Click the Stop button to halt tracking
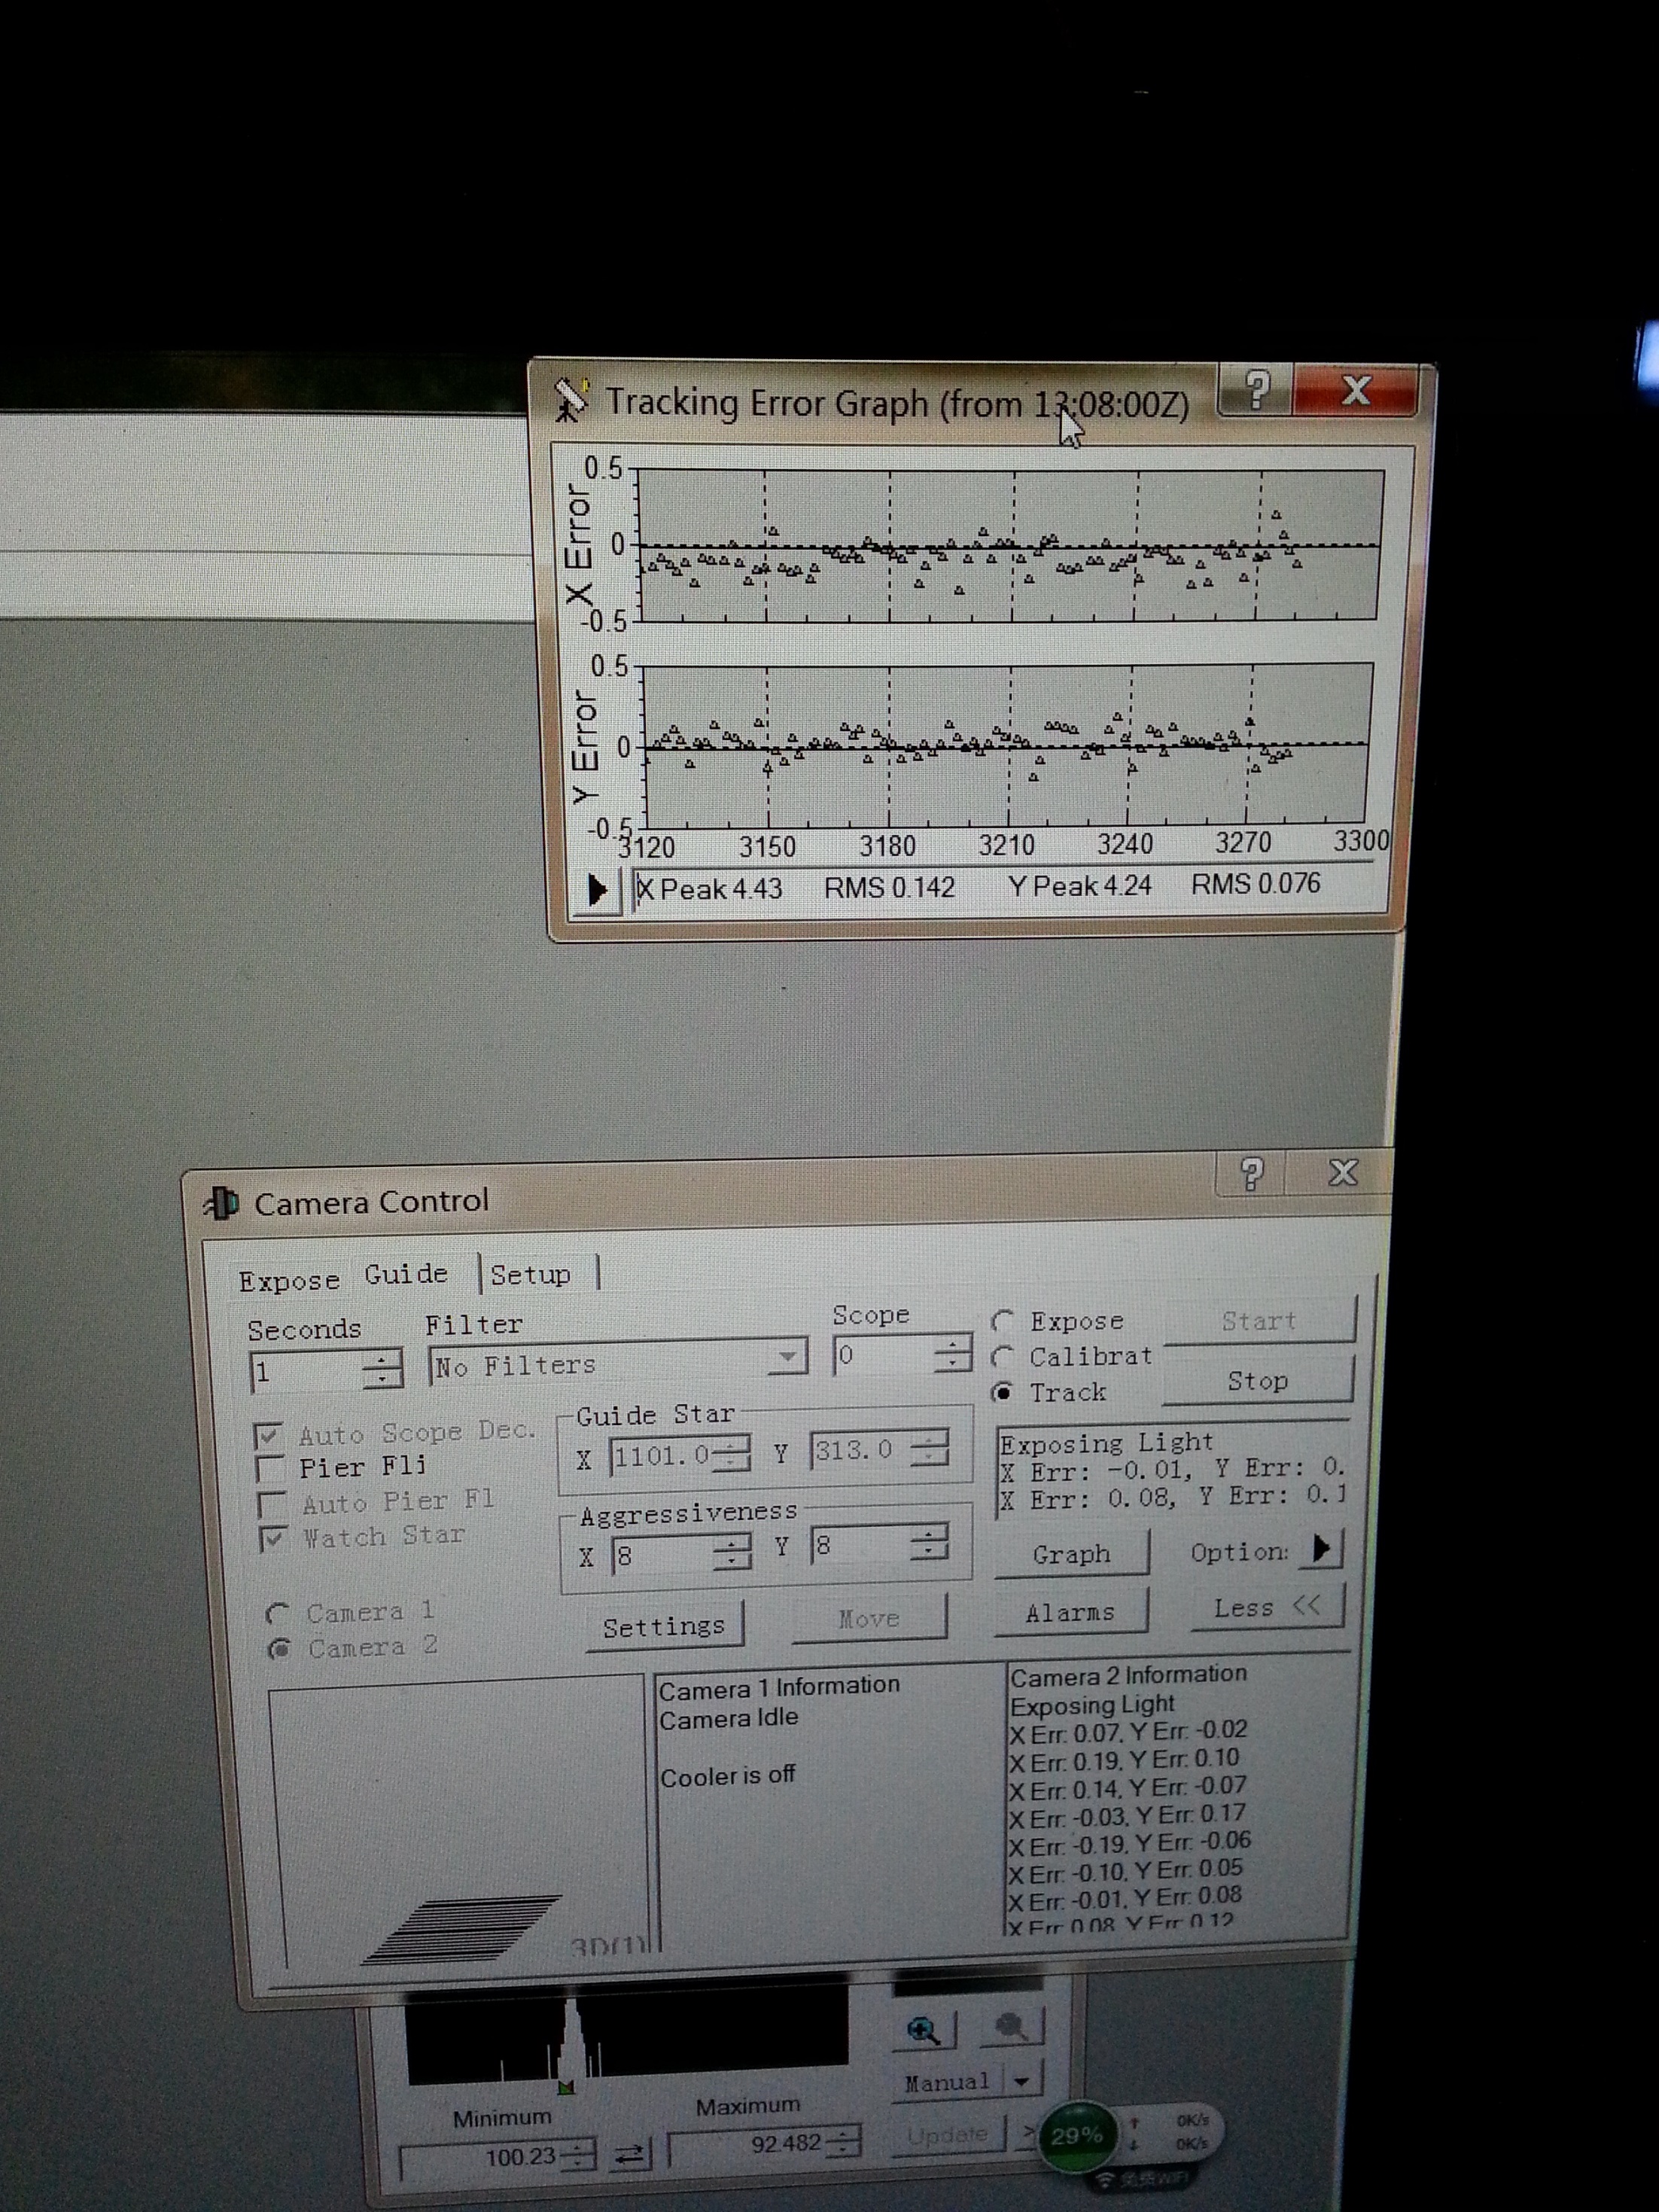Viewport: 1659px width, 2212px height. click(x=1258, y=1381)
